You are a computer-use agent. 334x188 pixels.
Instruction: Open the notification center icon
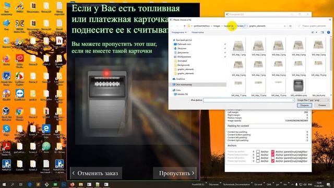click(x=328, y=184)
